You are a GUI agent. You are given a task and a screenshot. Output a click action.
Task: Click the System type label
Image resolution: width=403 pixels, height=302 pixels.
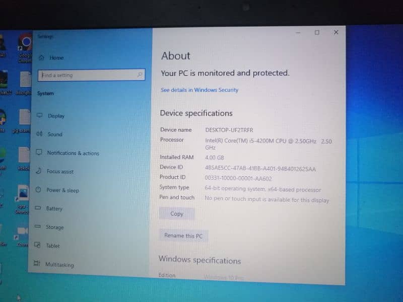(174, 187)
